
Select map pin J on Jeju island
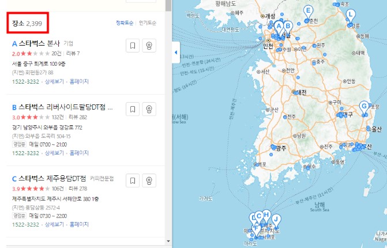click(276, 220)
